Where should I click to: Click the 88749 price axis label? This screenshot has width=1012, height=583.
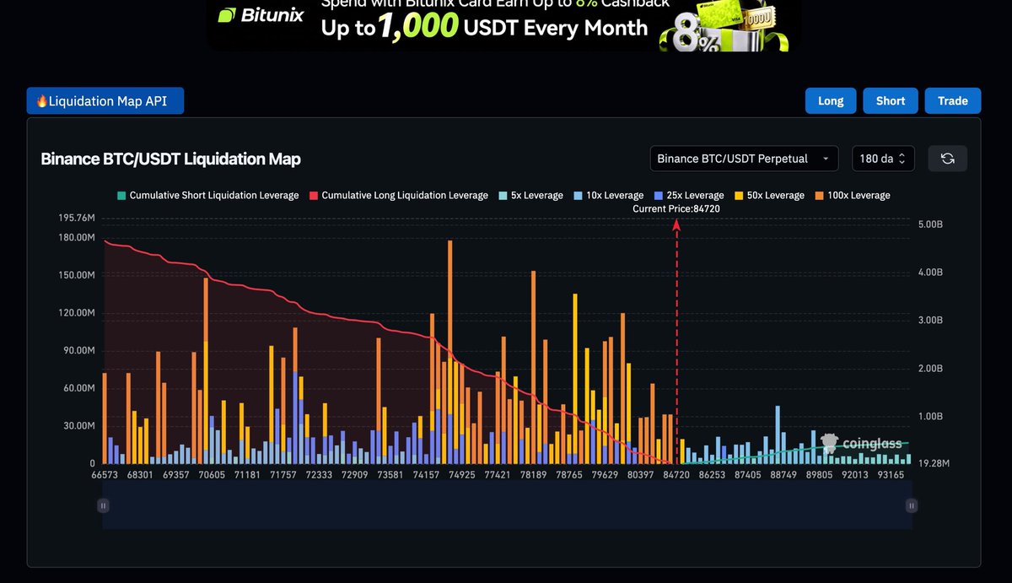[783, 476]
